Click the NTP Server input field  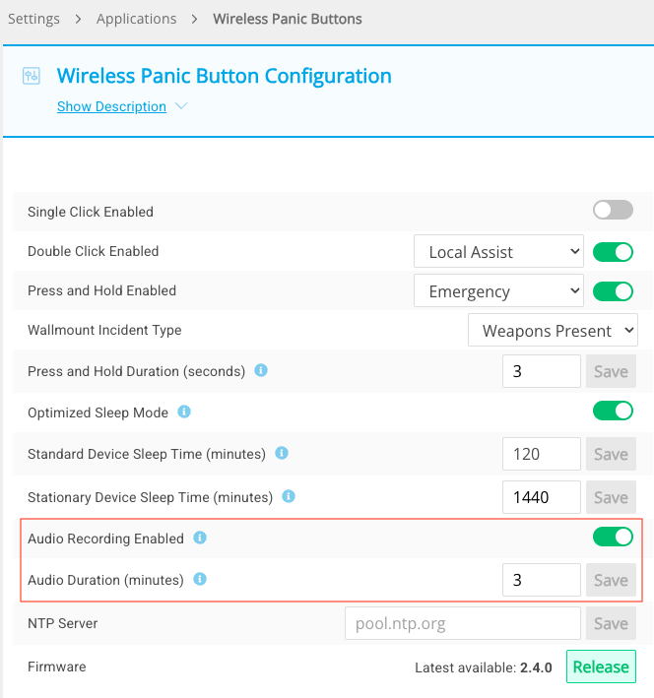463,623
